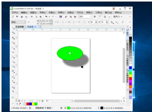Image resolution: width=152 pixels, height=112 pixels.
Task: Click the full-screen preview icon after zoom box
Action: point(95,17)
